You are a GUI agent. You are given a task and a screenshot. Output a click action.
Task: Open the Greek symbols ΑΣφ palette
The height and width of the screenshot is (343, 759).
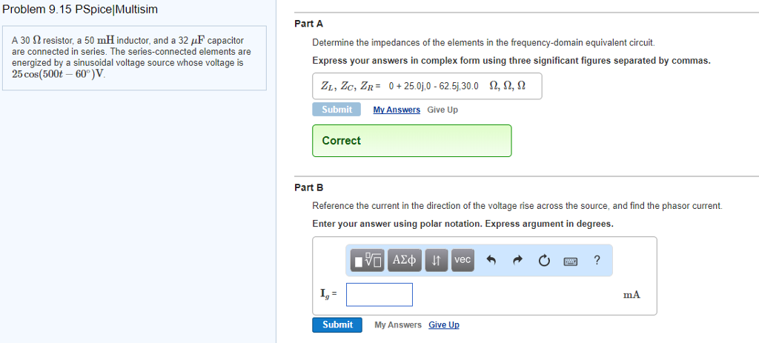pyautogui.click(x=404, y=260)
